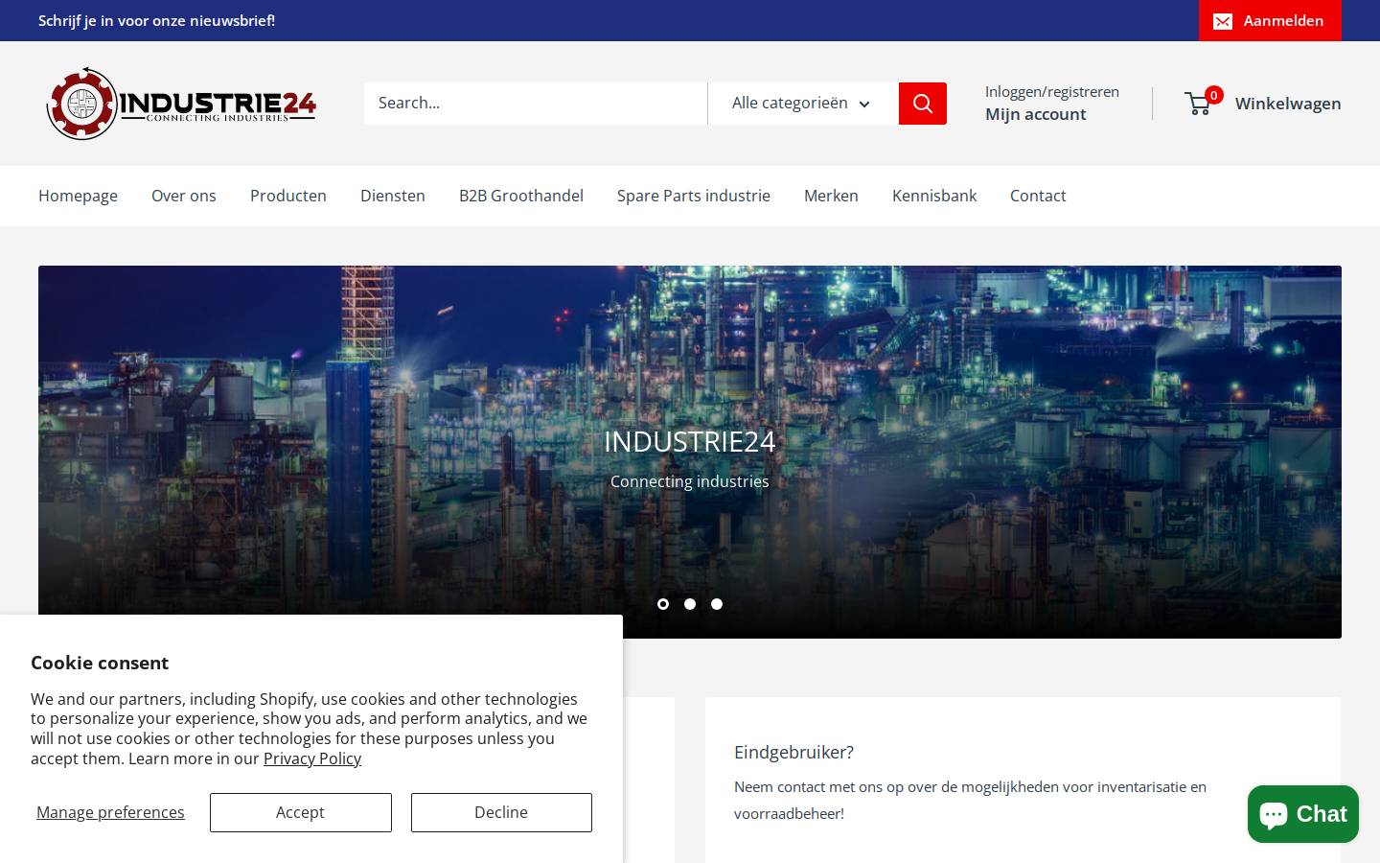The image size is (1380, 863).
Task: Click Mijn account link
Action: click(x=1036, y=114)
